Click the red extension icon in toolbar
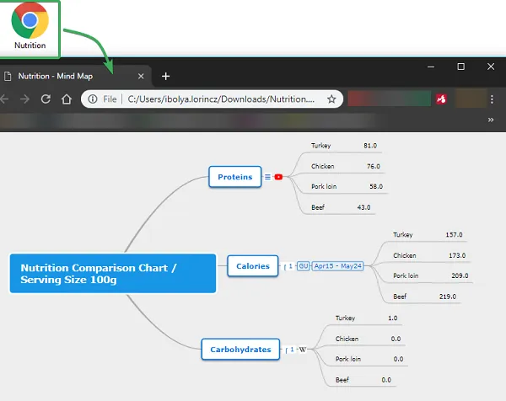 [x=440, y=99]
